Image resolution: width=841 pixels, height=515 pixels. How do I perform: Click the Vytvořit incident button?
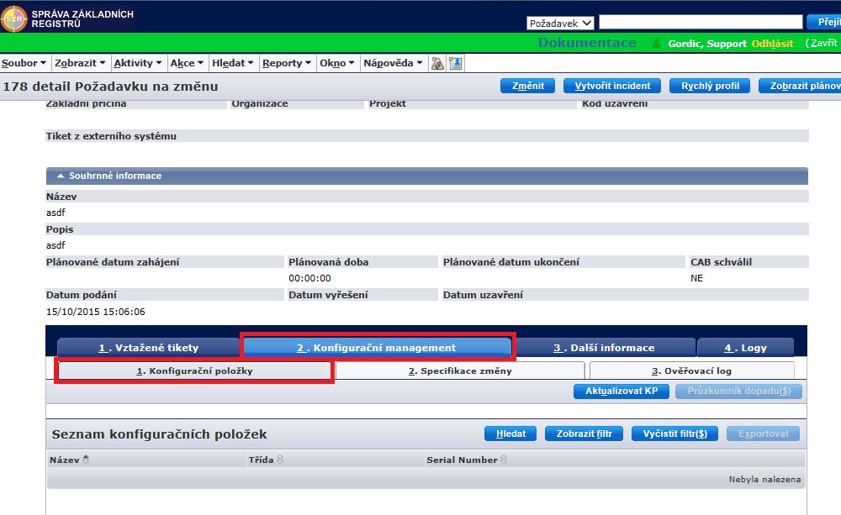[x=612, y=86]
